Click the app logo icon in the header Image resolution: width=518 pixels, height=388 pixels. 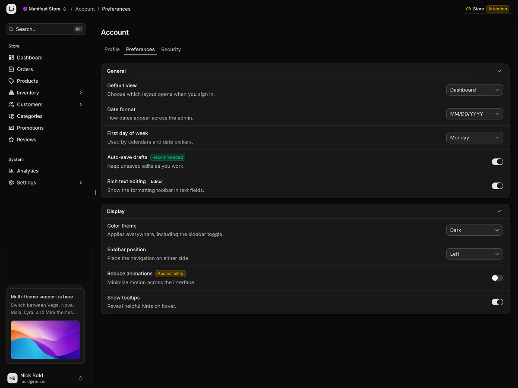click(x=11, y=9)
